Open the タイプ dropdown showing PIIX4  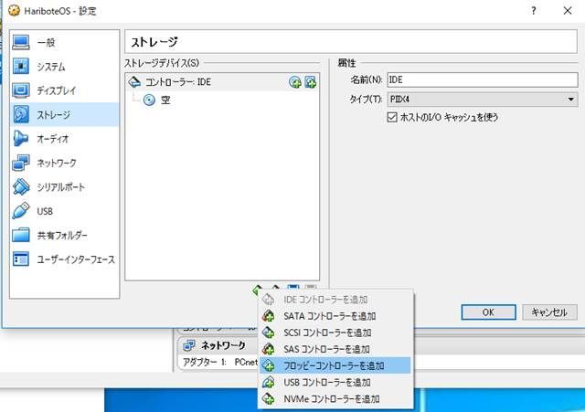(x=482, y=100)
